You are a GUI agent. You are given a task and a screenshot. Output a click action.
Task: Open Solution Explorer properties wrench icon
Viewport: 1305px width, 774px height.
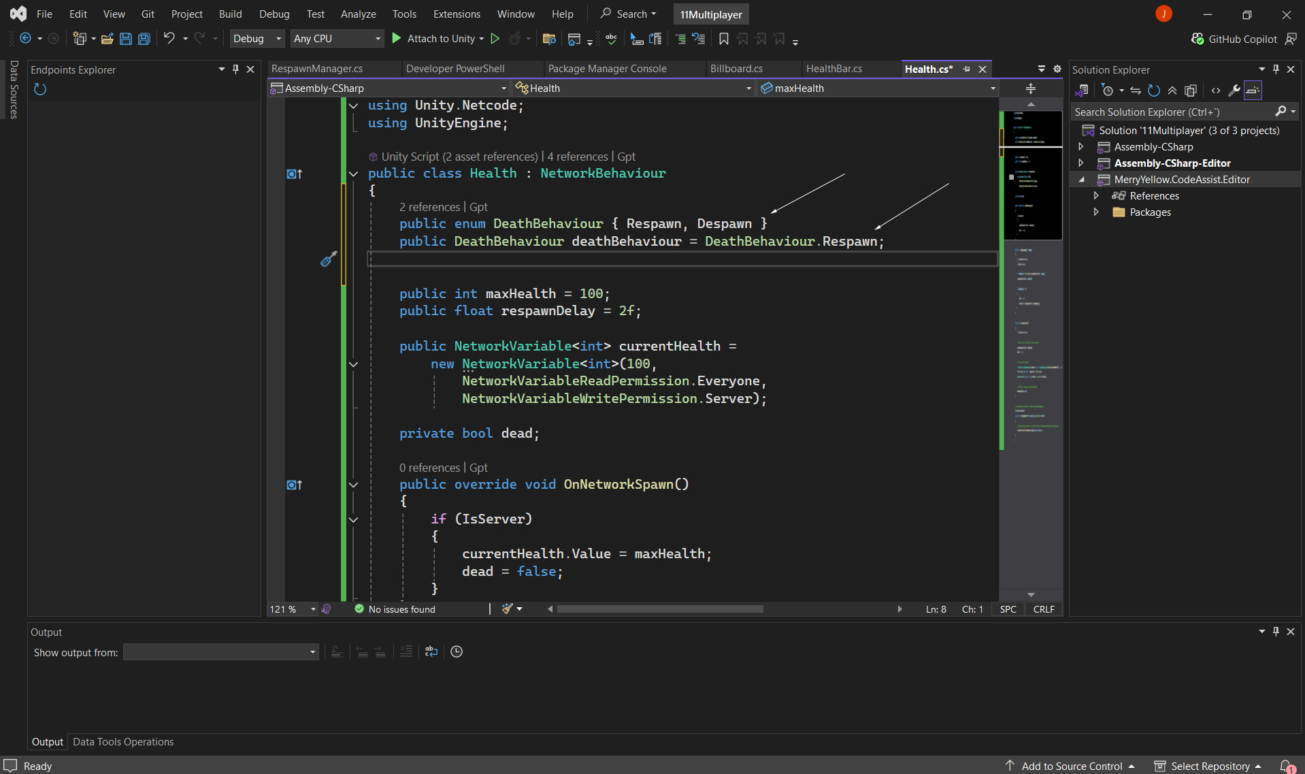pos(1234,91)
